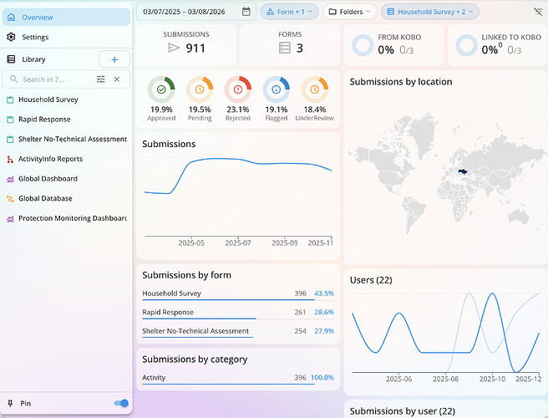Click the Rejected status ring icon
Screen dimensions: 548x418
(238, 89)
